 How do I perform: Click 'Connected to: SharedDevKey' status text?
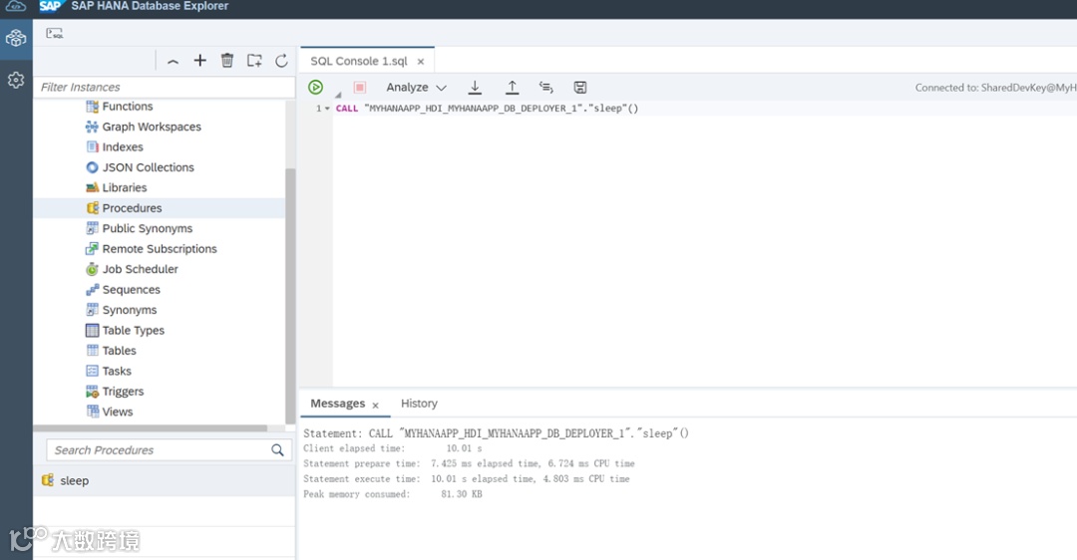pyautogui.click(x=996, y=87)
